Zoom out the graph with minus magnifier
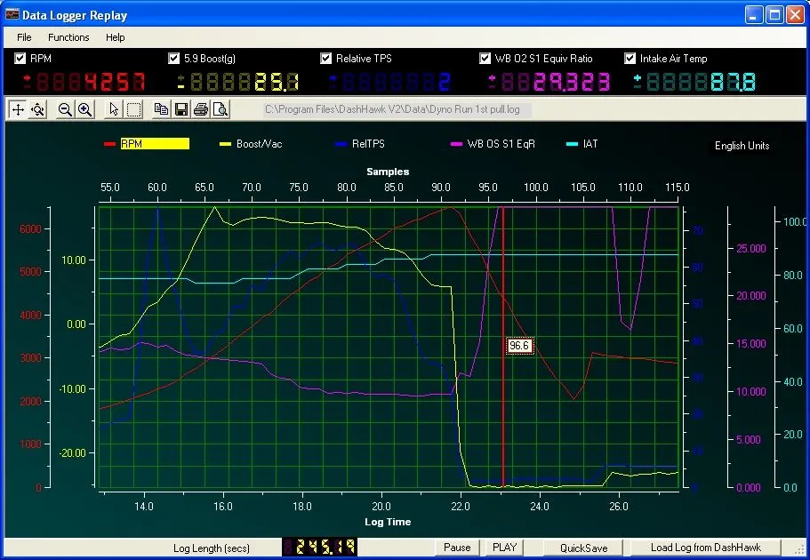Image resolution: width=810 pixels, height=560 pixels. click(65, 109)
